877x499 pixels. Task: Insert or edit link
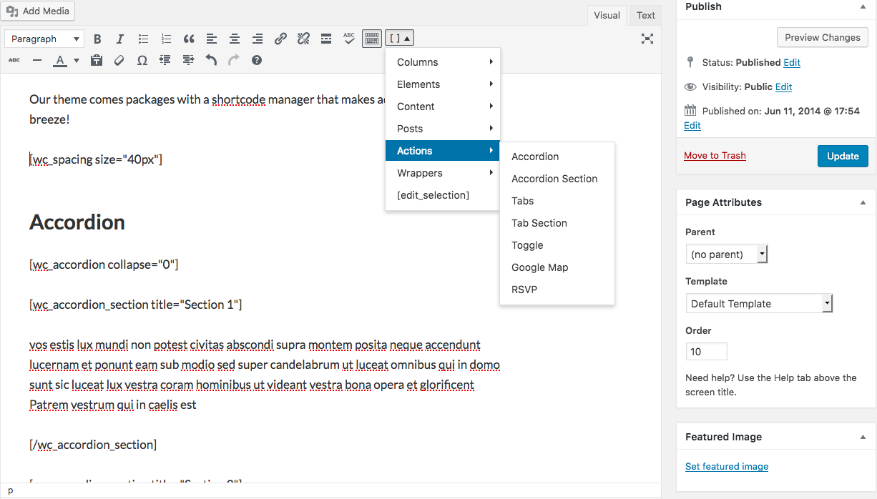pyautogui.click(x=280, y=39)
